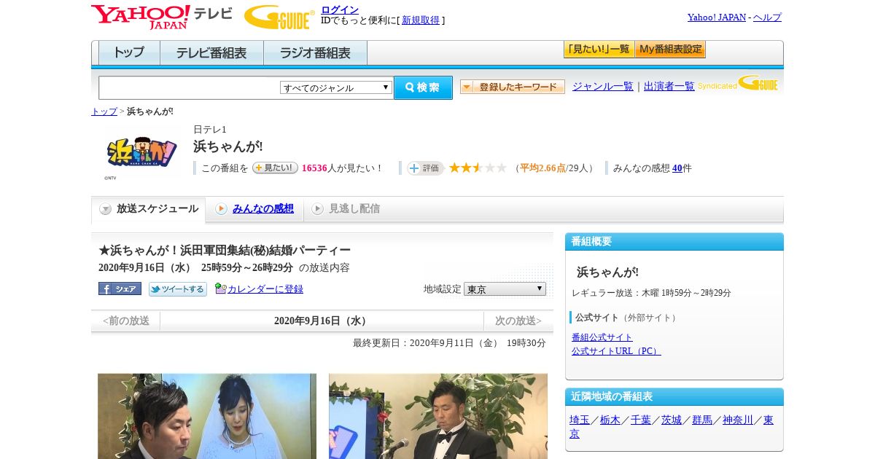Click the 見たい! plus button

click(x=275, y=168)
